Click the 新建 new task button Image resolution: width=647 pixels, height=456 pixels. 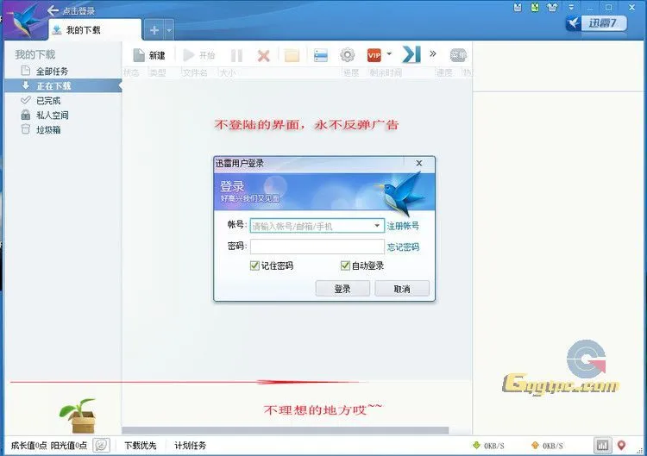pos(149,55)
